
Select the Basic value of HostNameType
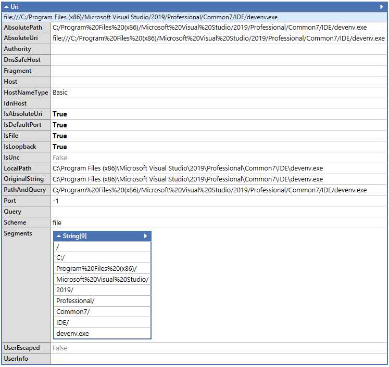point(60,93)
